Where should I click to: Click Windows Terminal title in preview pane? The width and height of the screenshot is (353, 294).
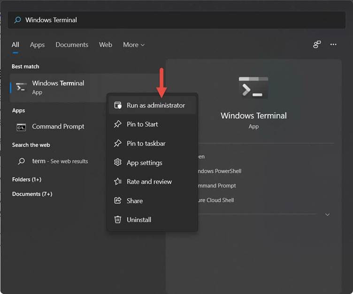point(253,116)
